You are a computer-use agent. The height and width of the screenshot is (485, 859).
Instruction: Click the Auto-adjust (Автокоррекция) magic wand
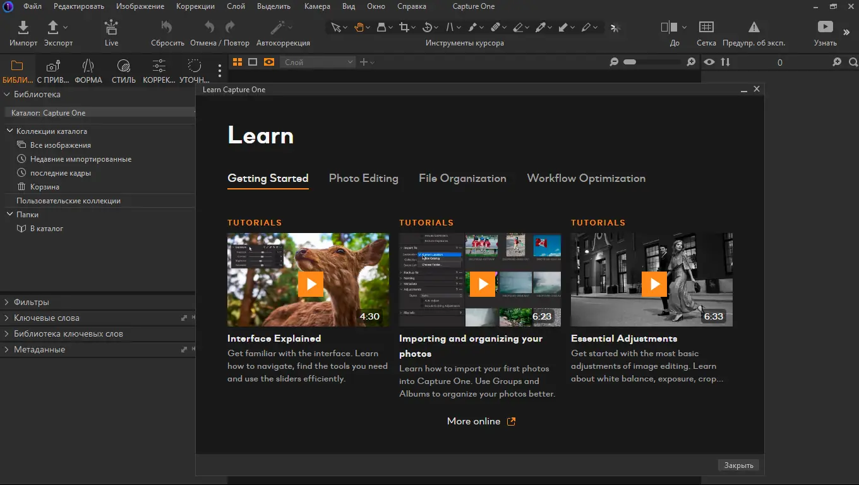(x=277, y=28)
